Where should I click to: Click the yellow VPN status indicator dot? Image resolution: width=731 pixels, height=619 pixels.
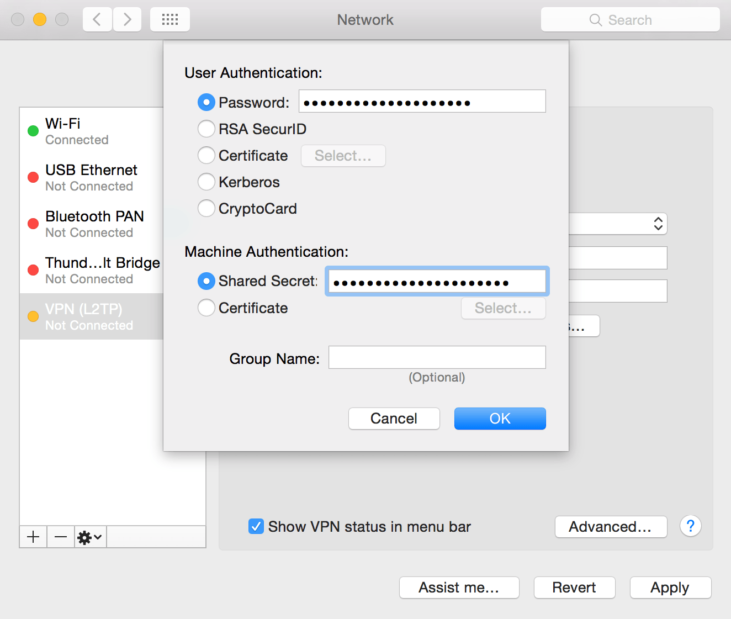[x=33, y=316]
